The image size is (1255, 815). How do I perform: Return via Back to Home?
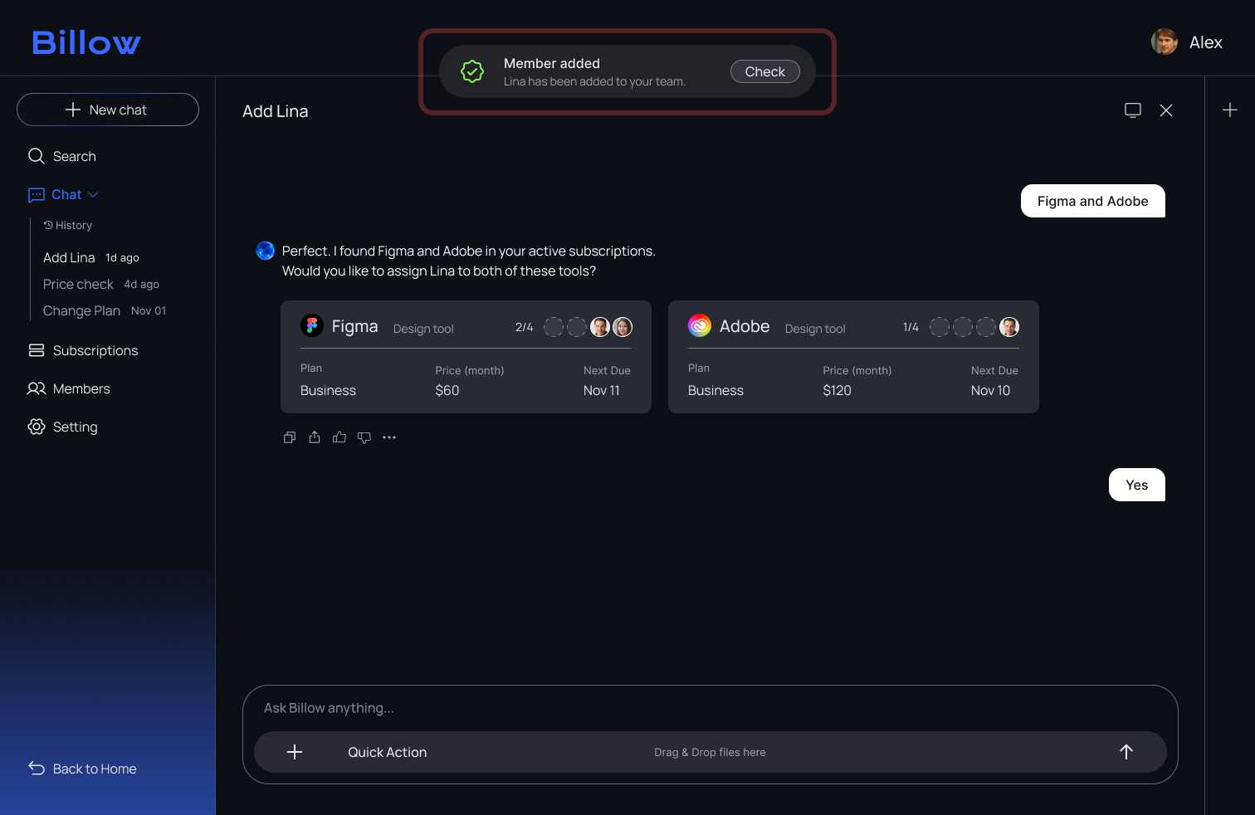[82, 769]
